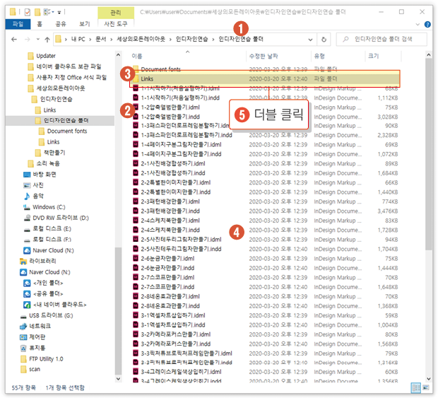438x398 pixels.
Task: Sort by the 유형 column header
Action: pyautogui.click(x=319, y=56)
